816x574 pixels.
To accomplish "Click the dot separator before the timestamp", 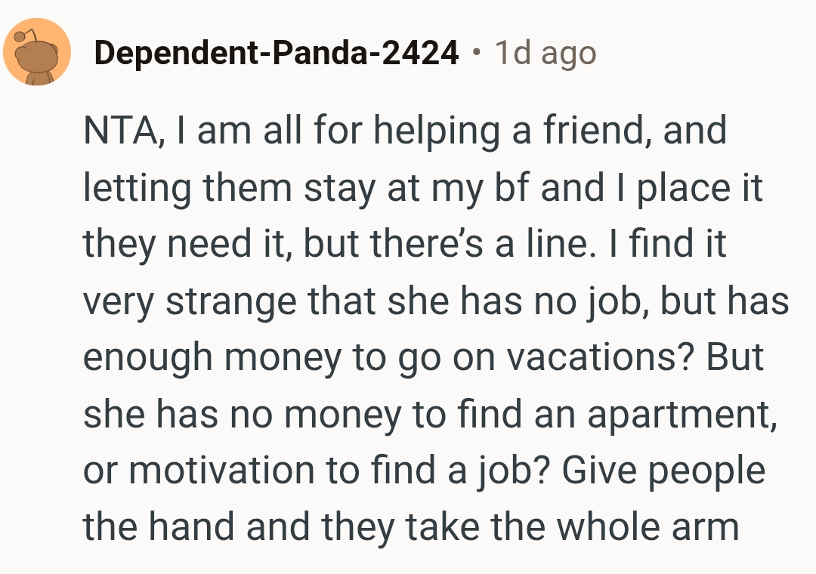I will click(x=476, y=54).
